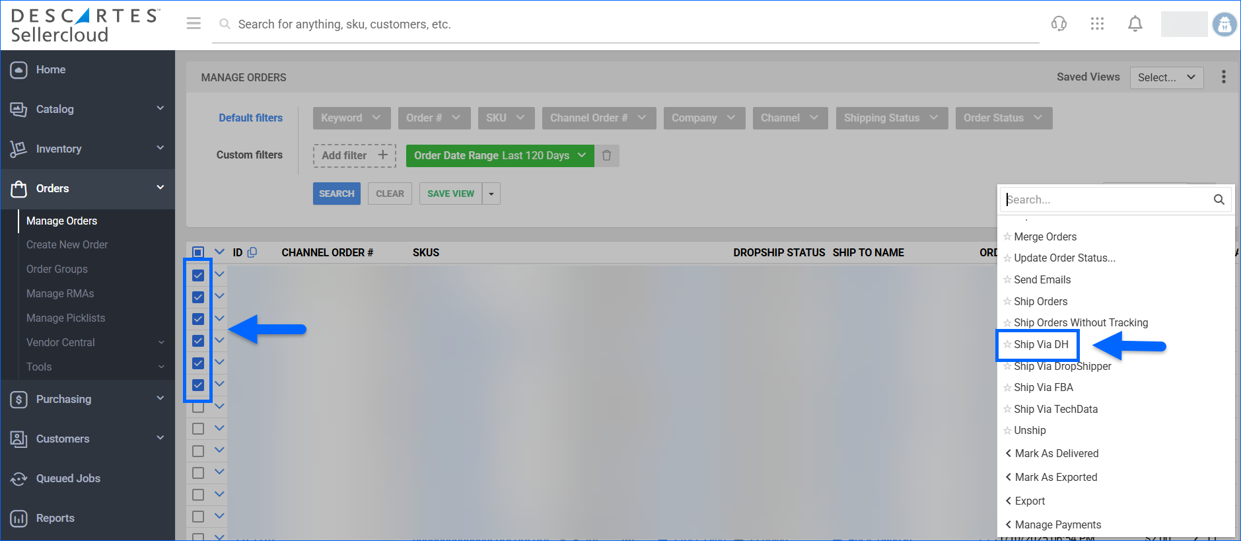This screenshot has width=1241, height=541.
Task: Open Create New Order in sidebar
Action: tap(67, 244)
